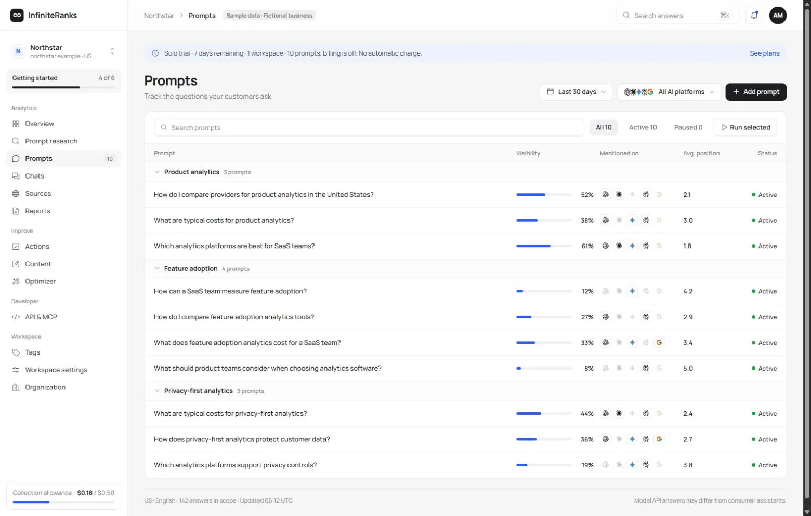Open the Sources section

point(63,194)
